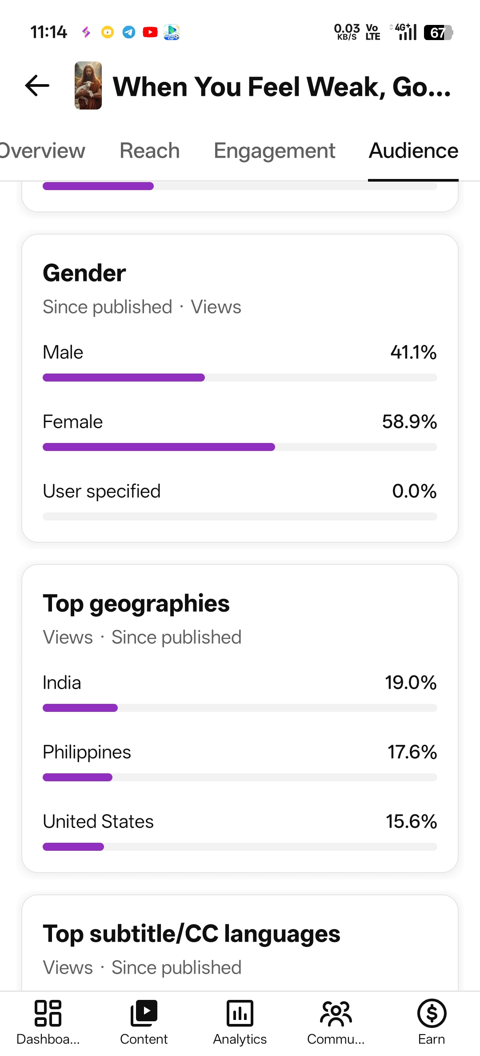
Task: Tap the battery indicator showing 67
Action: (438, 32)
